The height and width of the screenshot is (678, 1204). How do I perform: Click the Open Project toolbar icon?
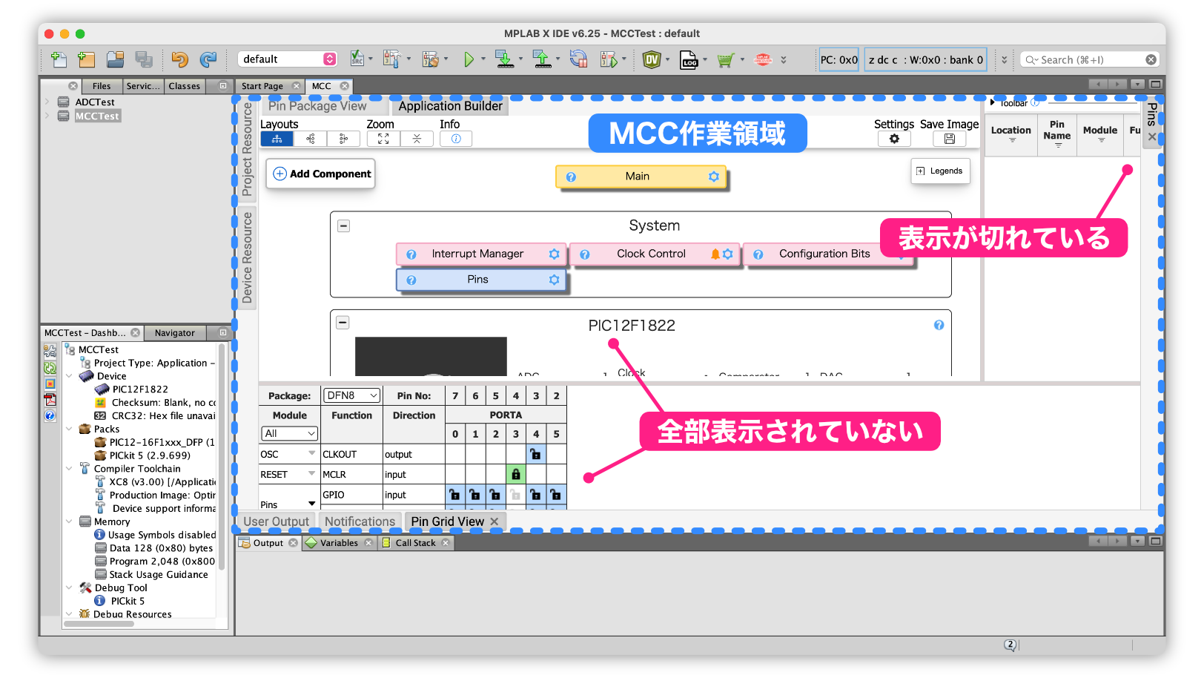pos(115,59)
